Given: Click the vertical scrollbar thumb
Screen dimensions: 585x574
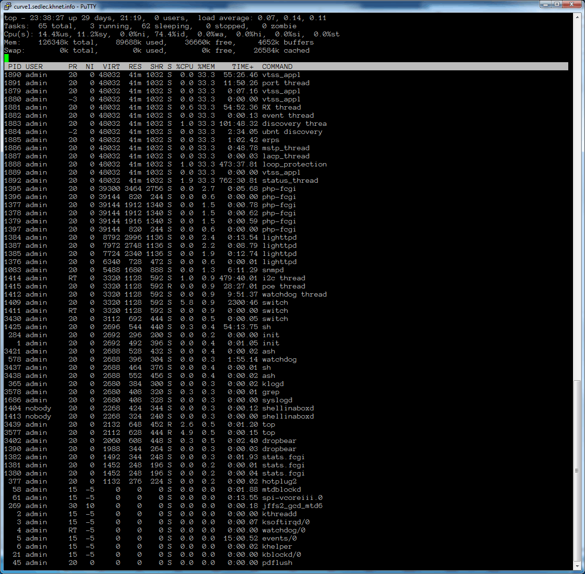Looking at the screenshot, I should pos(577,471).
